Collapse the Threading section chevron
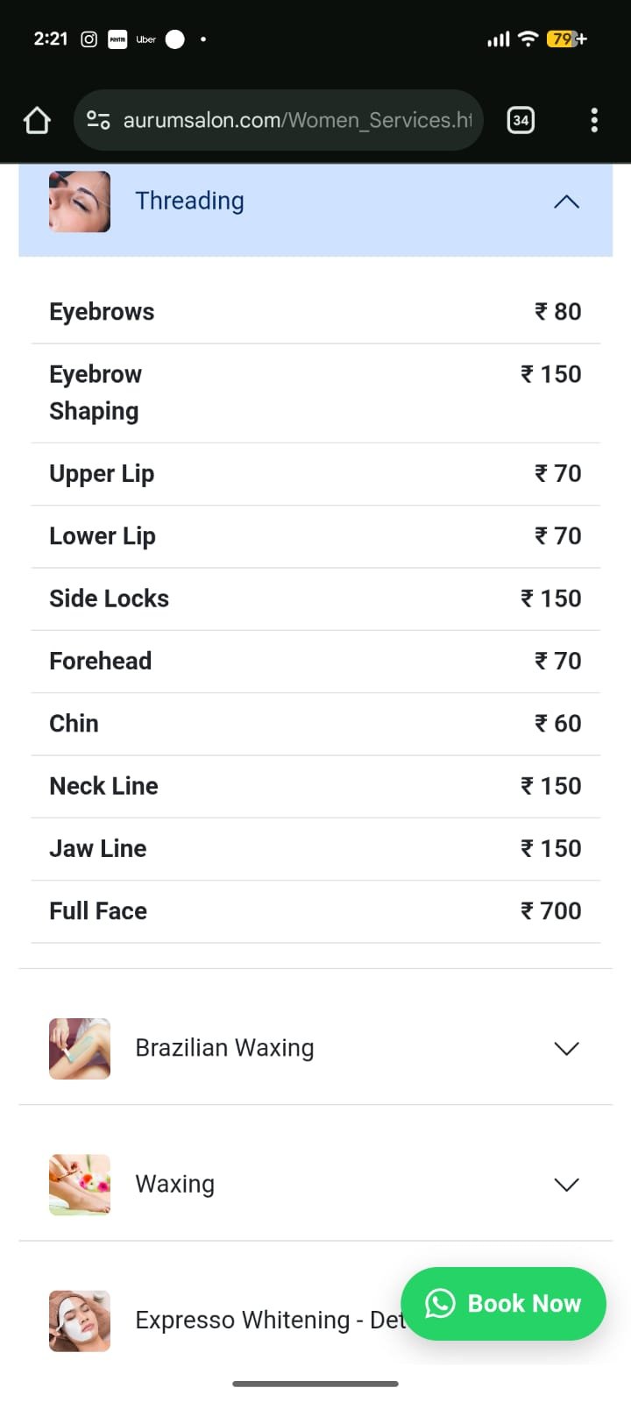Screen dimensions: 631x1402 pyautogui.click(x=567, y=202)
